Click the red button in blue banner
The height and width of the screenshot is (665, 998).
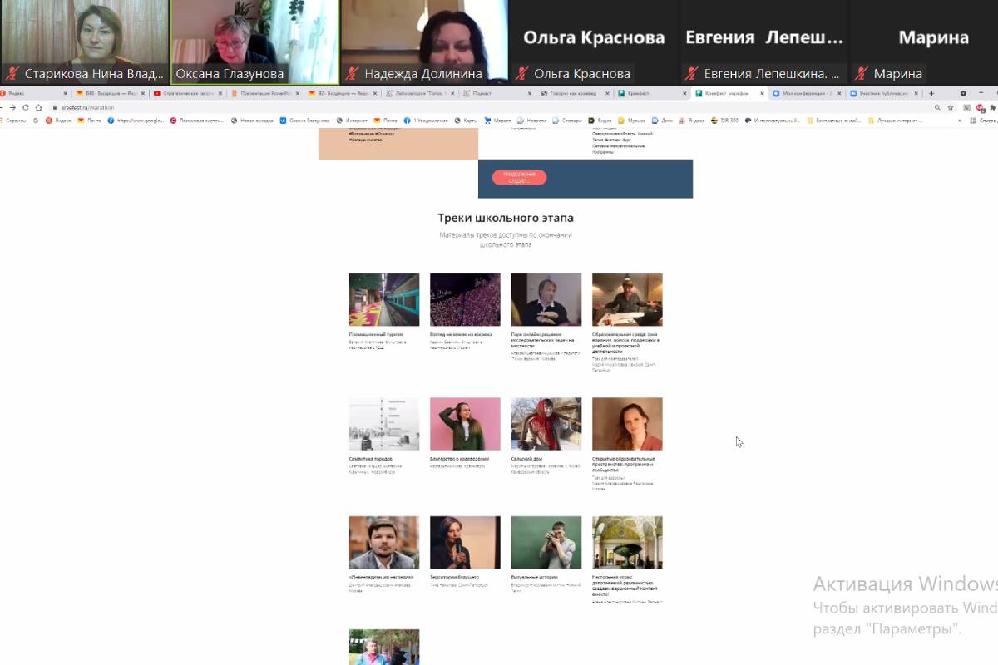519,177
